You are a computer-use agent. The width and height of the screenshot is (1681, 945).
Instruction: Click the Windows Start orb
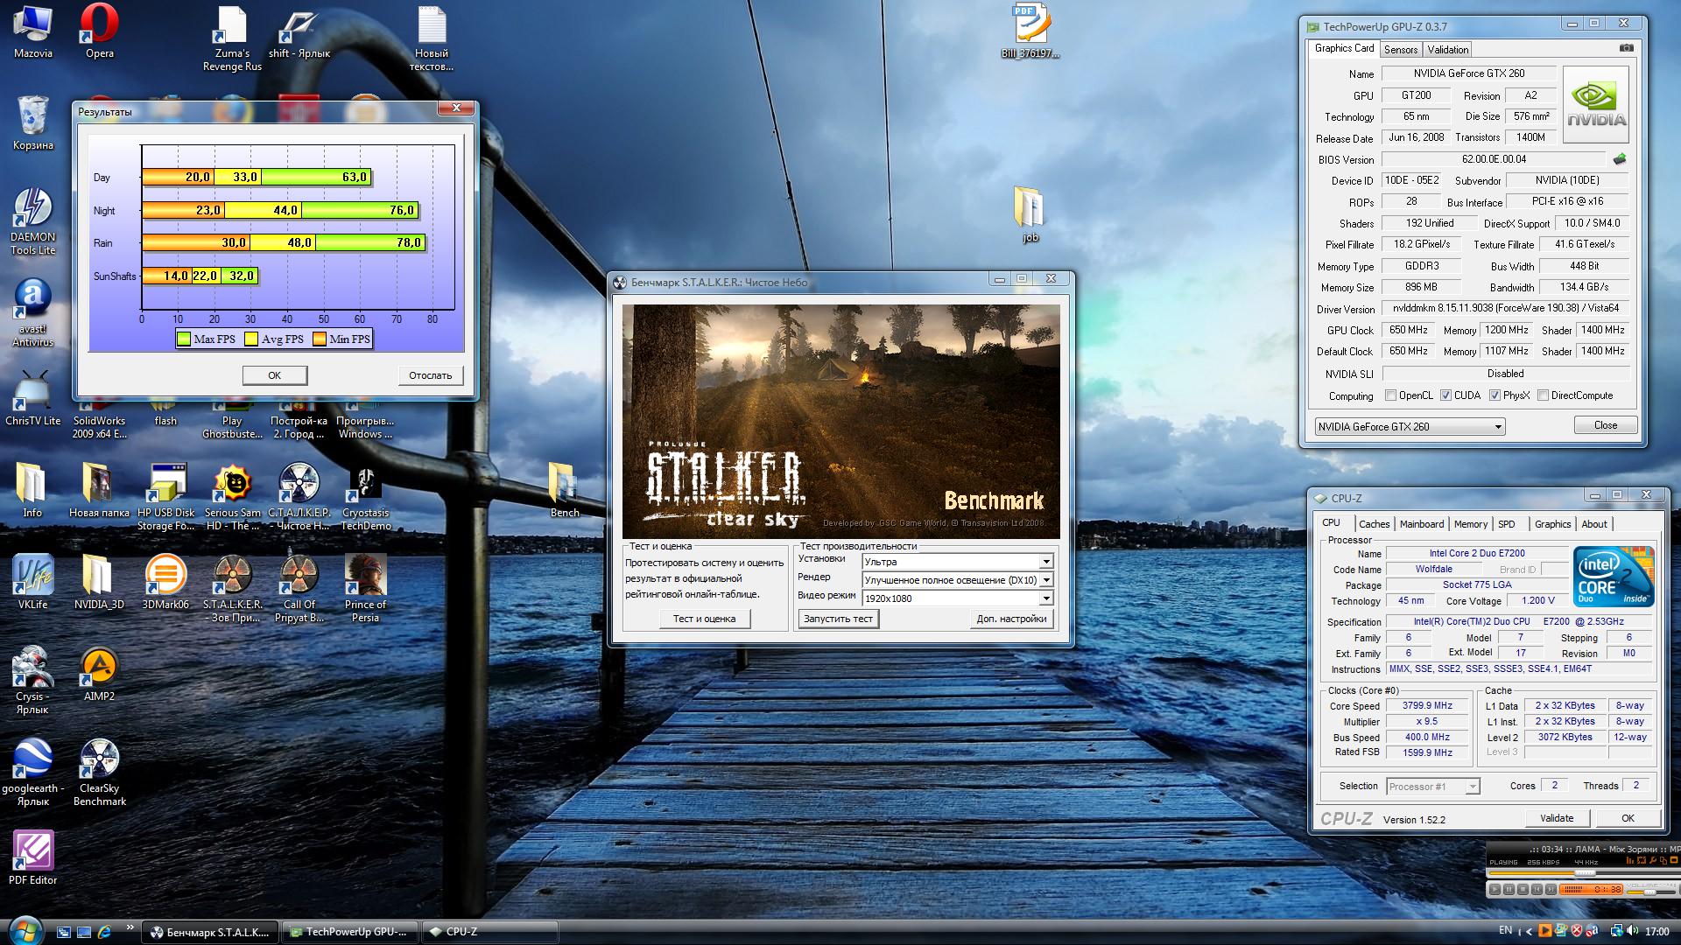(x=25, y=929)
